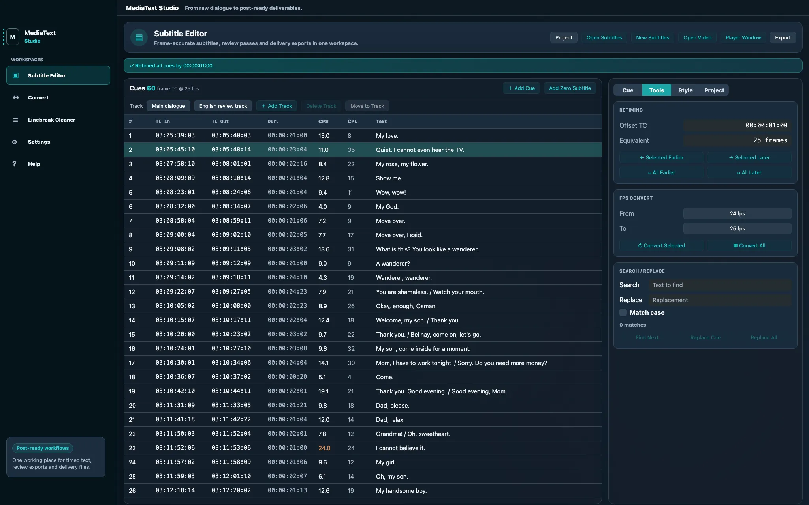Open the Linebreak Cleaner workspace
809x505 pixels.
pyautogui.click(x=58, y=120)
